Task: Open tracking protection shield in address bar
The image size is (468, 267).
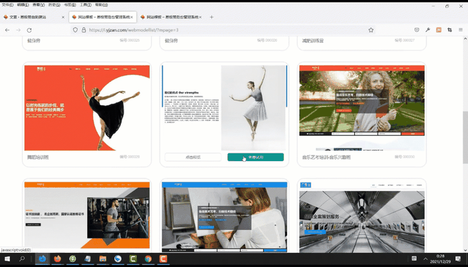Action: [75, 30]
